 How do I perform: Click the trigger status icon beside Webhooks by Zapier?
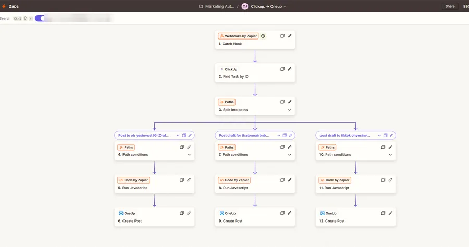pos(263,36)
